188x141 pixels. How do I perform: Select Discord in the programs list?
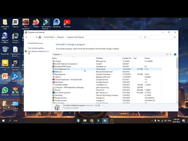(x=107, y=90)
